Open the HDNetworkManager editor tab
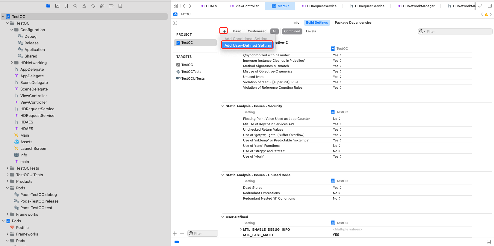 coord(416,6)
